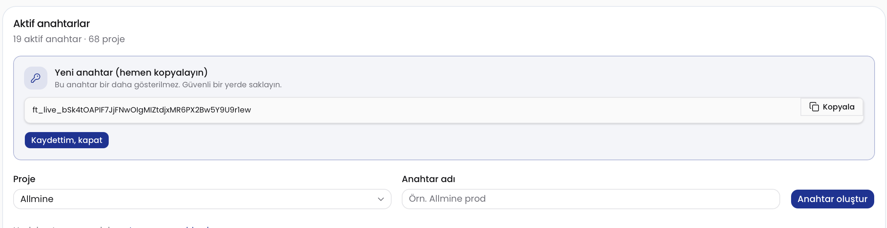The width and height of the screenshot is (887, 228).
Task: Dismiss the notice with Kaydettim, kapat
Action: [x=67, y=140]
